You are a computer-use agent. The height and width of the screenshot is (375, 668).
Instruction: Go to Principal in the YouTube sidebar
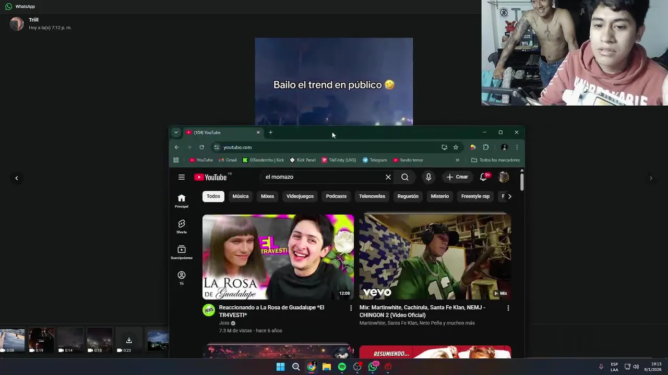pyautogui.click(x=182, y=201)
